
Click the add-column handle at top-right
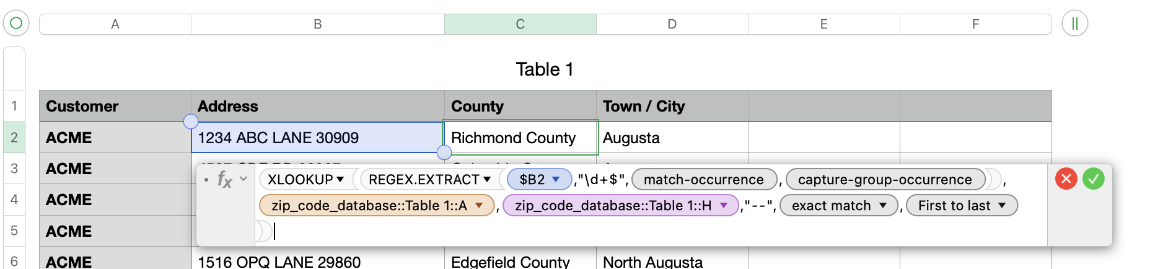(1075, 24)
